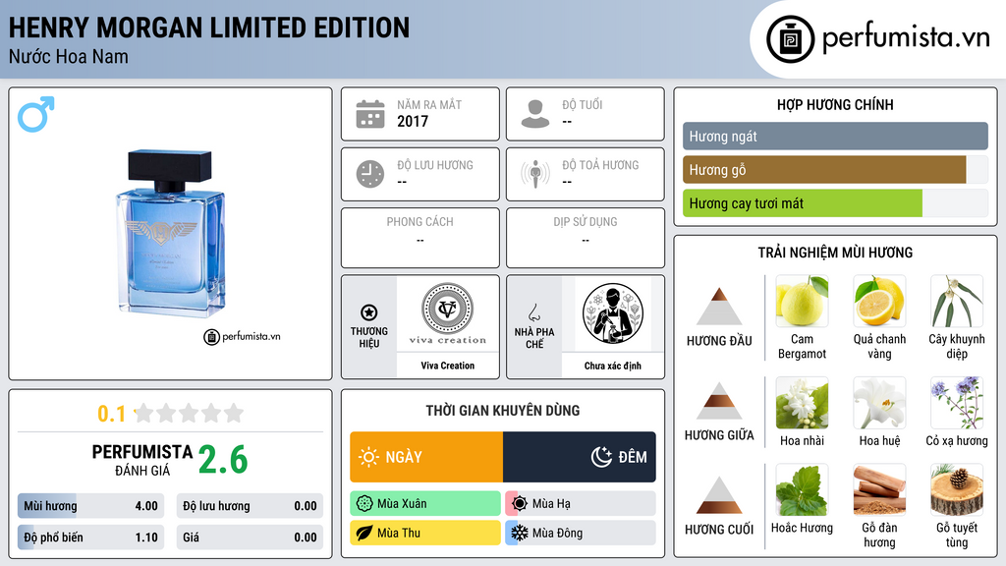Click the nose icon above Nhà pha chế
This screenshot has height=566, width=1006.
tap(533, 312)
